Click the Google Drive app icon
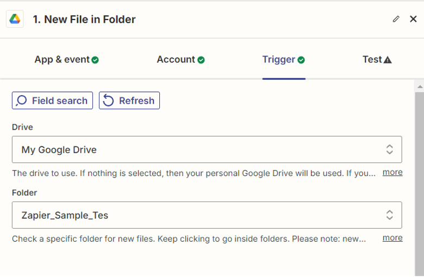The height and width of the screenshot is (277, 424). (15, 19)
